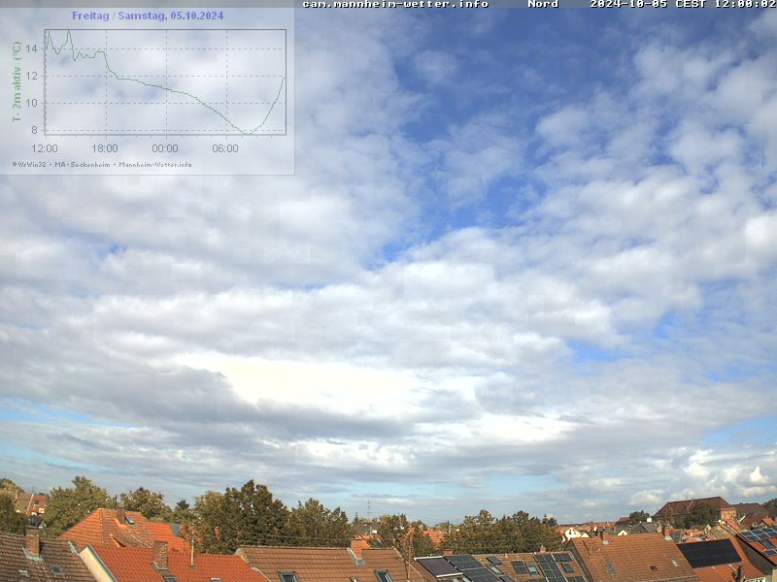Click the '14' temperature axis value
Screen dimensions: 777x582
[31, 48]
